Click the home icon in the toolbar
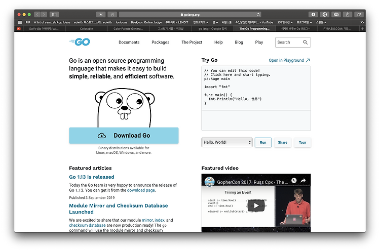The image size is (380, 251). (x=112, y=15)
